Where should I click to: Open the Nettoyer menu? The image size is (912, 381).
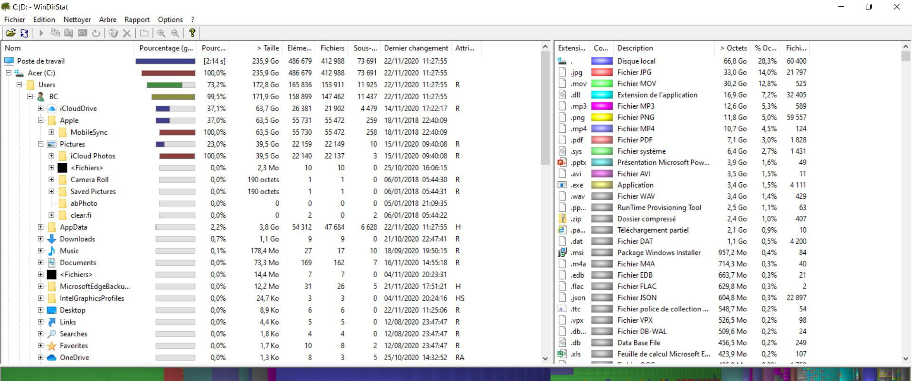pos(77,19)
